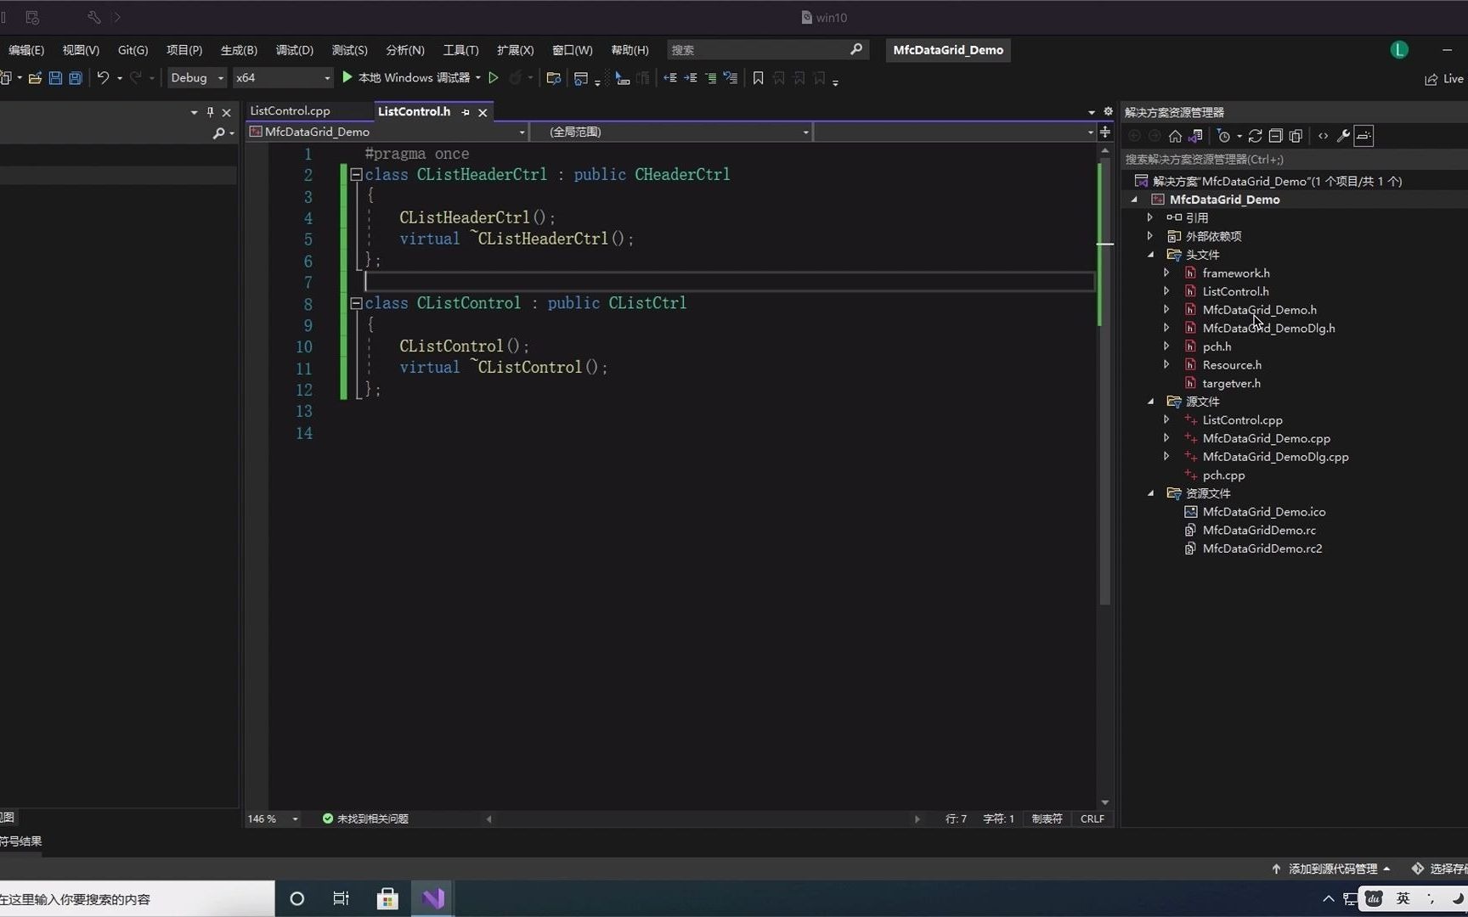Click Sync/Refresh icon in Solution Explorer
Screen dimensions: 1468x917
click(x=1255, y=136)
